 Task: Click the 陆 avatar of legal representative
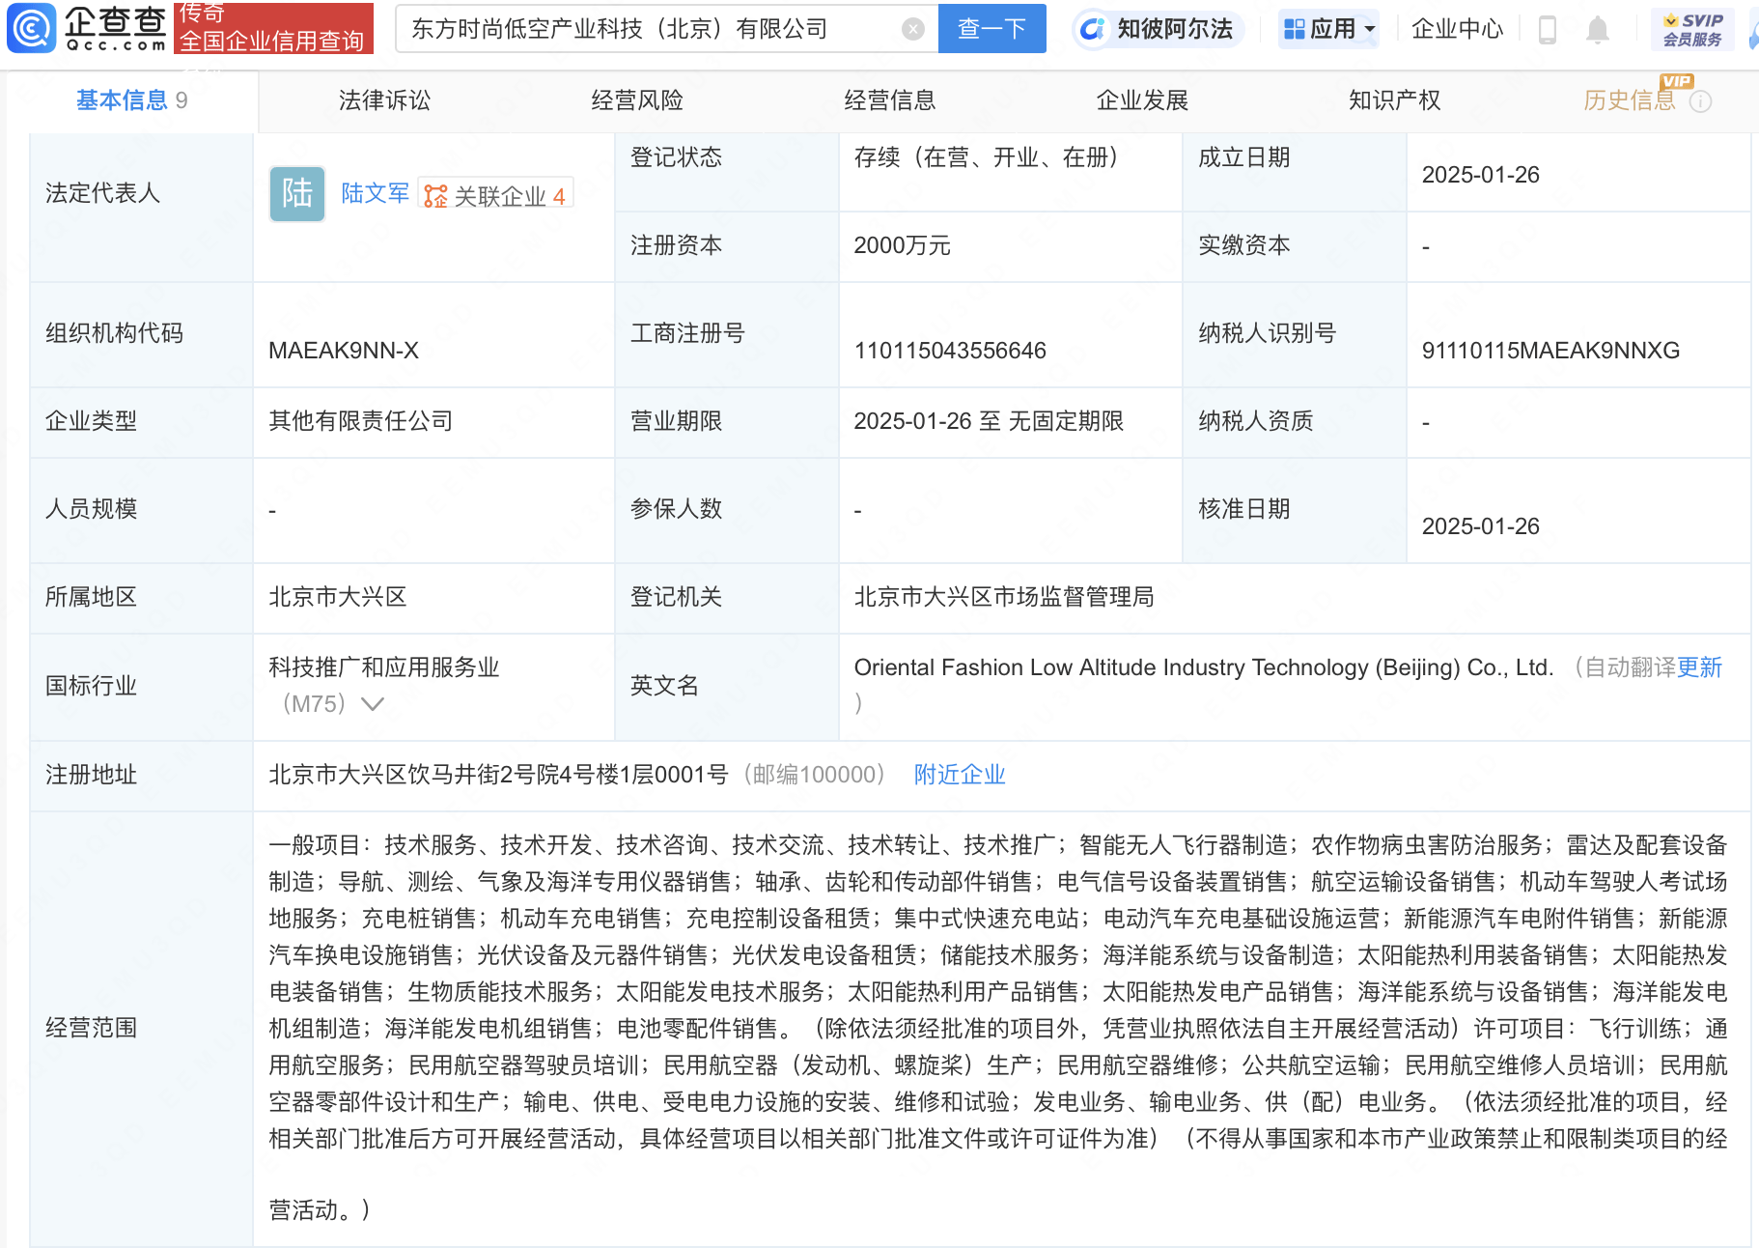(x=297, y=193)
